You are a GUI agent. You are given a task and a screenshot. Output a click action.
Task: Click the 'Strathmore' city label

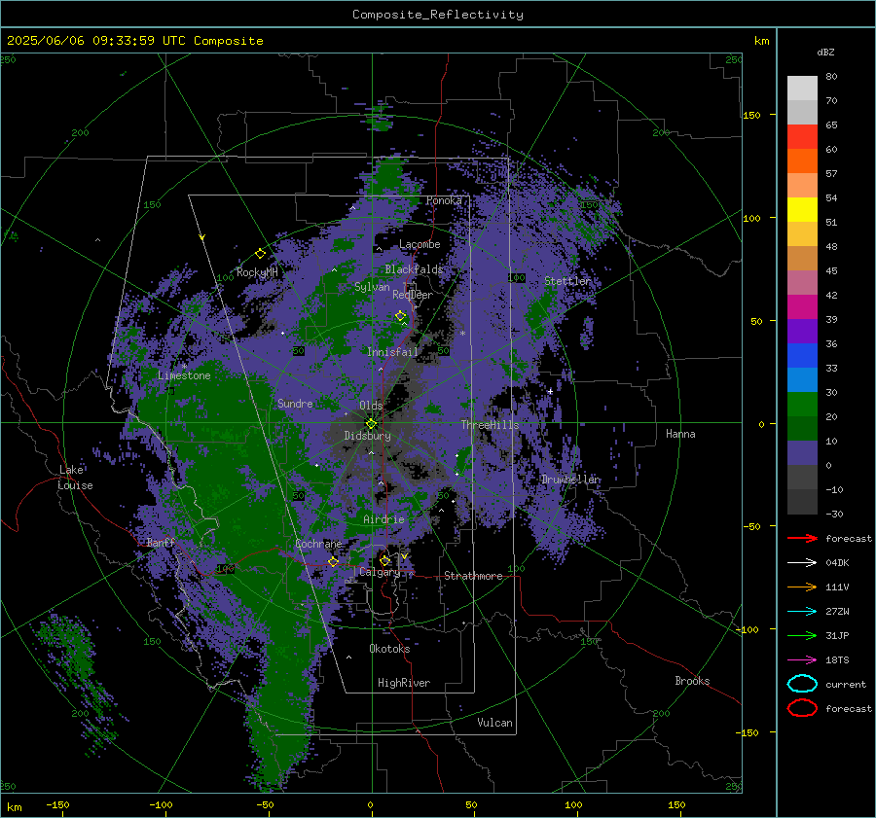[x=473, y=576]
